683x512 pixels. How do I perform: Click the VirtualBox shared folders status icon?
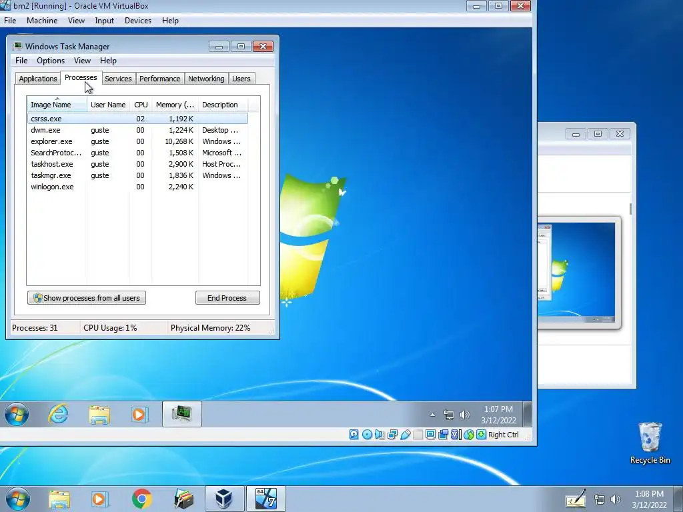[x=418, y=435]
